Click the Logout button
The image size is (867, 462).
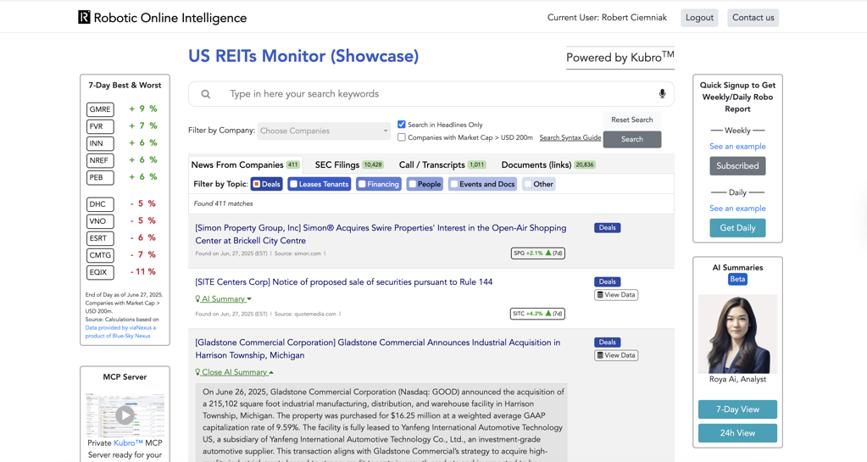coord(699,18)
